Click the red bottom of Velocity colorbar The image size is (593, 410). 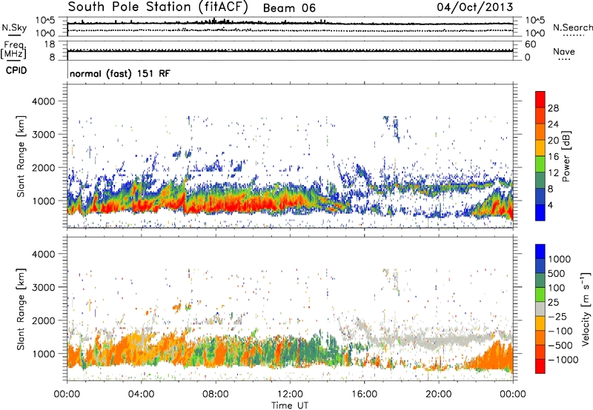[540, 366]
